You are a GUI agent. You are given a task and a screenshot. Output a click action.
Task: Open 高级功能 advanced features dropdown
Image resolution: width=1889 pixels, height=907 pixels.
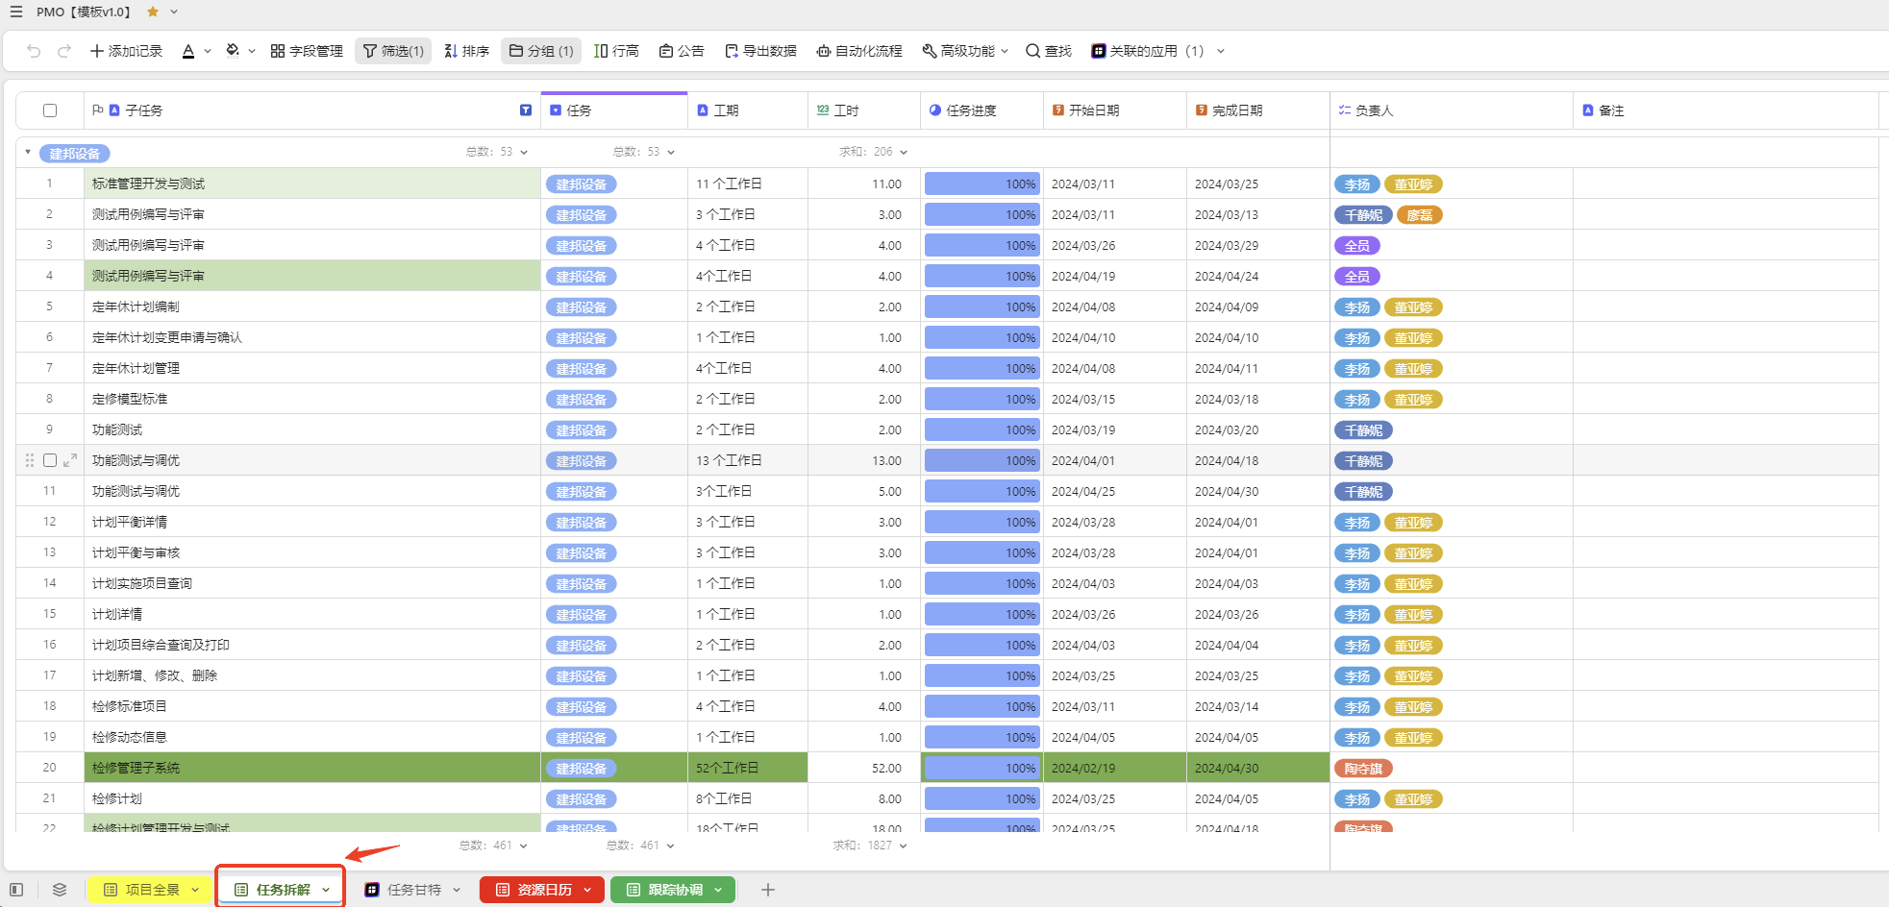(965, 51)
